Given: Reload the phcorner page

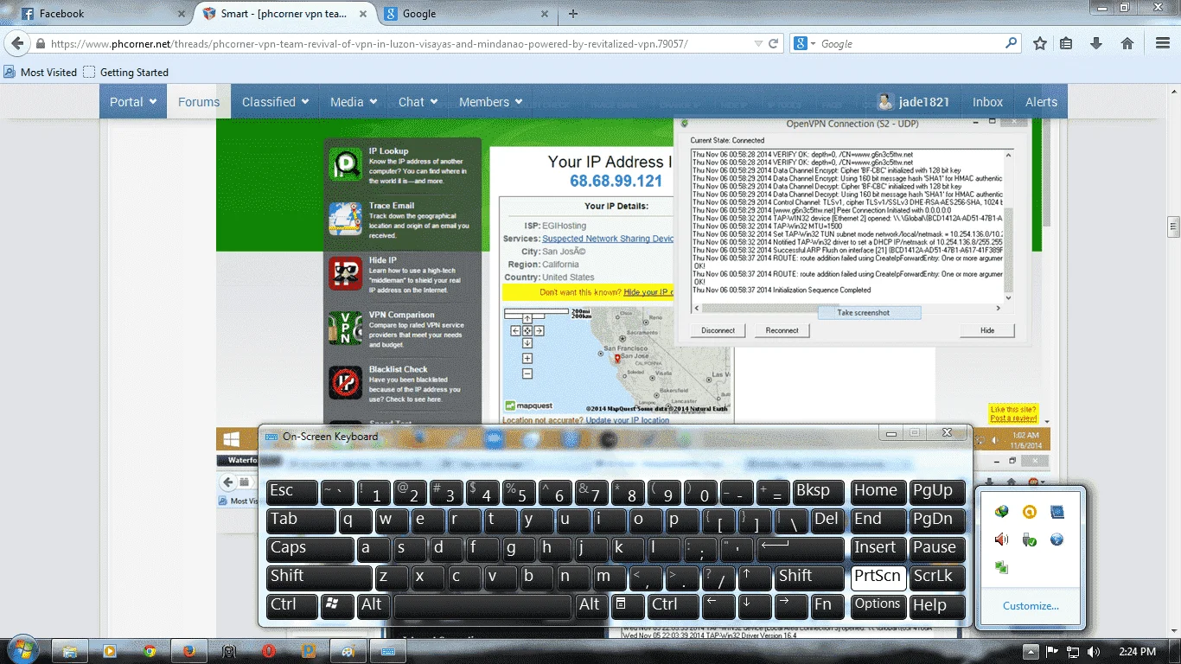Looking at the screenshot, I should (x=774, y=43).
